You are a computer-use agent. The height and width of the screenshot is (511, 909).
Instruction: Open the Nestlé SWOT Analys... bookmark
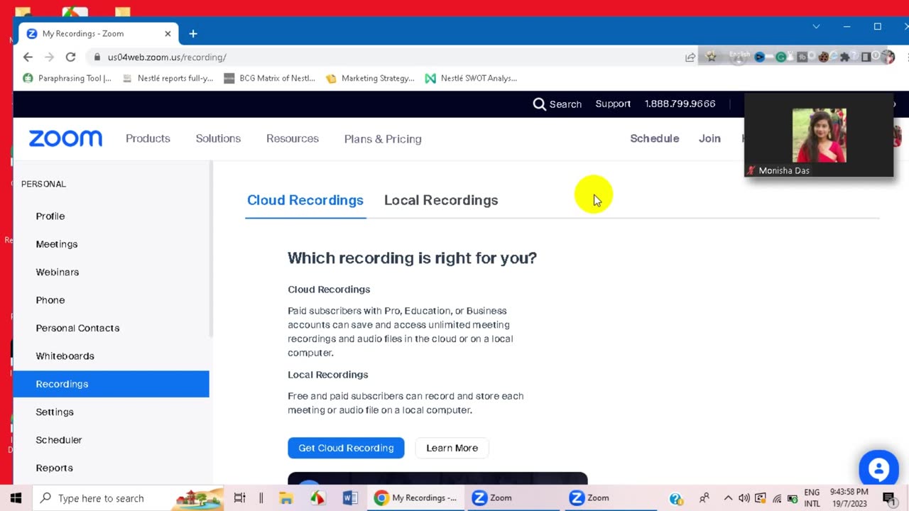[x=471, y=78]
